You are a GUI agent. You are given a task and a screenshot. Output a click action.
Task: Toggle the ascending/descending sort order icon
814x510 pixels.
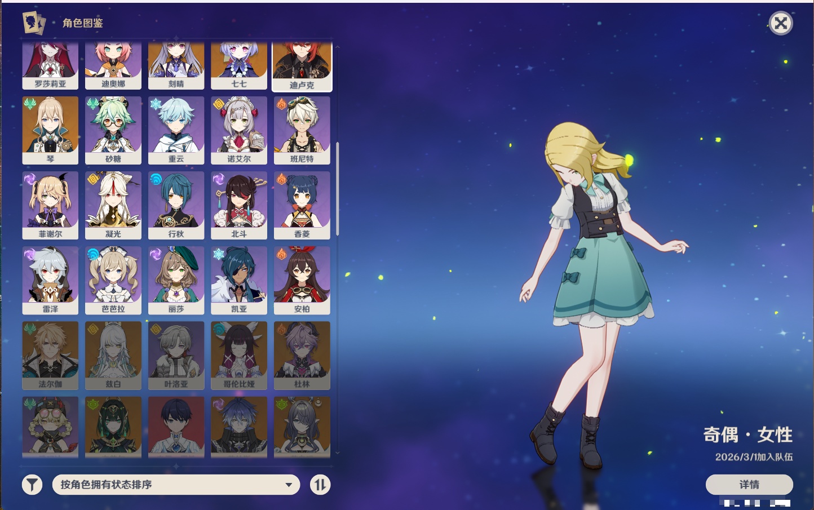(x=320, y=485)
